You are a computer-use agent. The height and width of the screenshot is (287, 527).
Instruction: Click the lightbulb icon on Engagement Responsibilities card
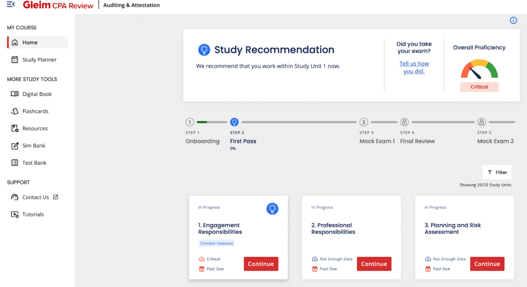coord(272,208)
